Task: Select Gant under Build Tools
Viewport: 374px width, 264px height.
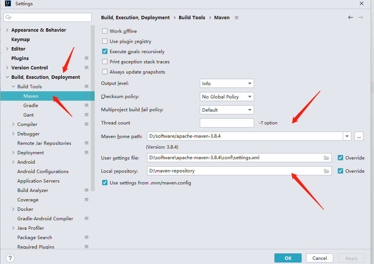Action: pyautogui.click(x=29, y=115)
